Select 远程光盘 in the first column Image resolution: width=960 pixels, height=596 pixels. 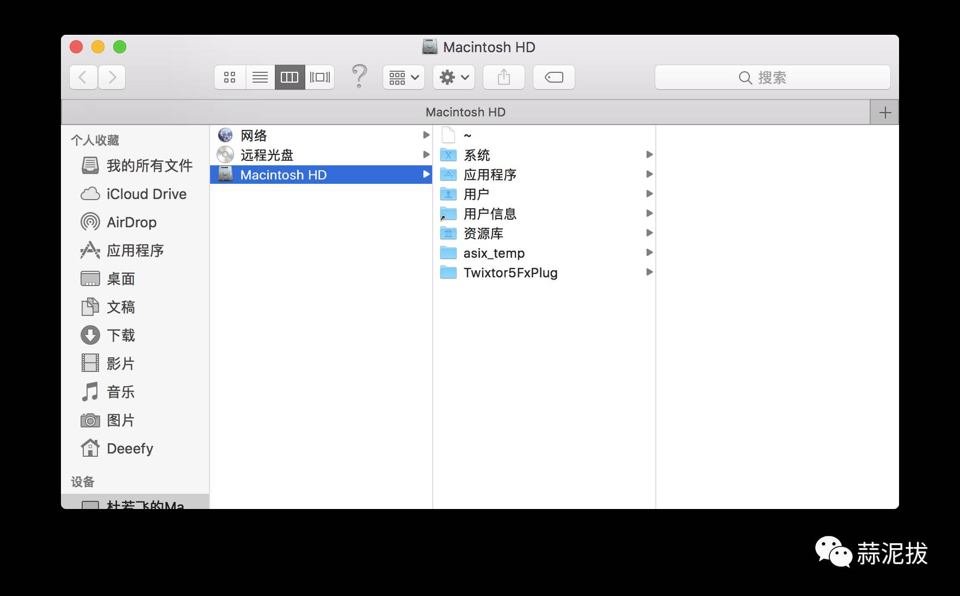[267, 156]
